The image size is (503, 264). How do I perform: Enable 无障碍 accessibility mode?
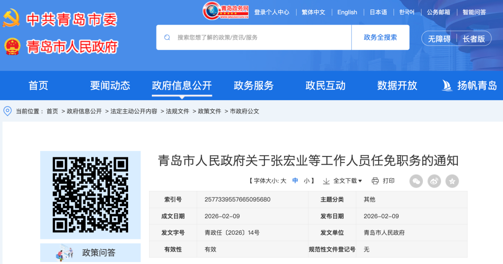pos(439,39)
